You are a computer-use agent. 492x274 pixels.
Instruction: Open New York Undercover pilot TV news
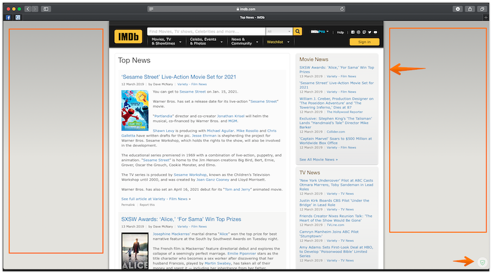(x=336, y=185)
